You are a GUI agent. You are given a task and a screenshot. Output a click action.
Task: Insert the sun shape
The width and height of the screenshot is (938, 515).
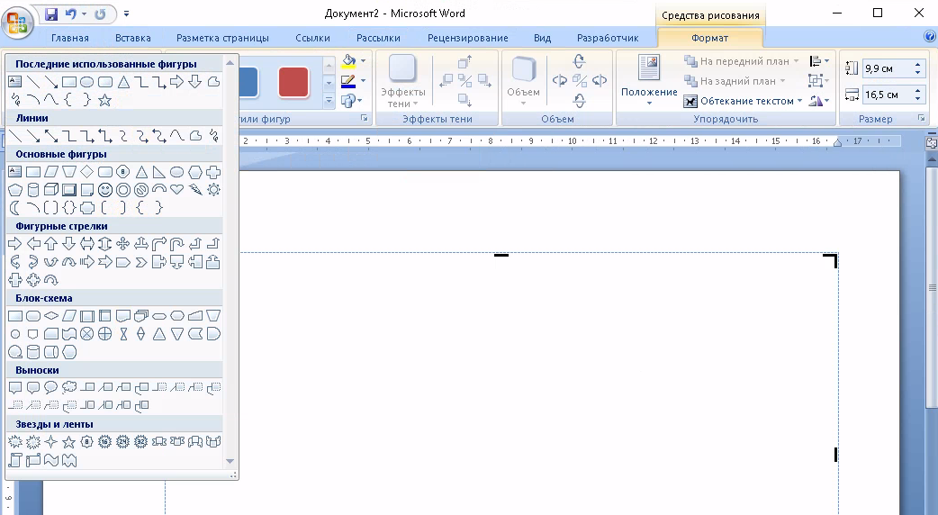[213, 190]
